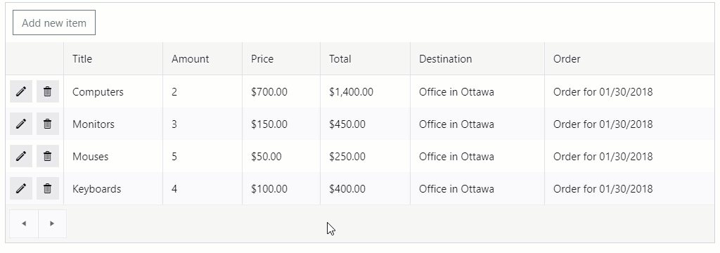The width and height of the screenshot is (720, 253).
Task: Click the Add new item button
Action: (x=54, y=22)
